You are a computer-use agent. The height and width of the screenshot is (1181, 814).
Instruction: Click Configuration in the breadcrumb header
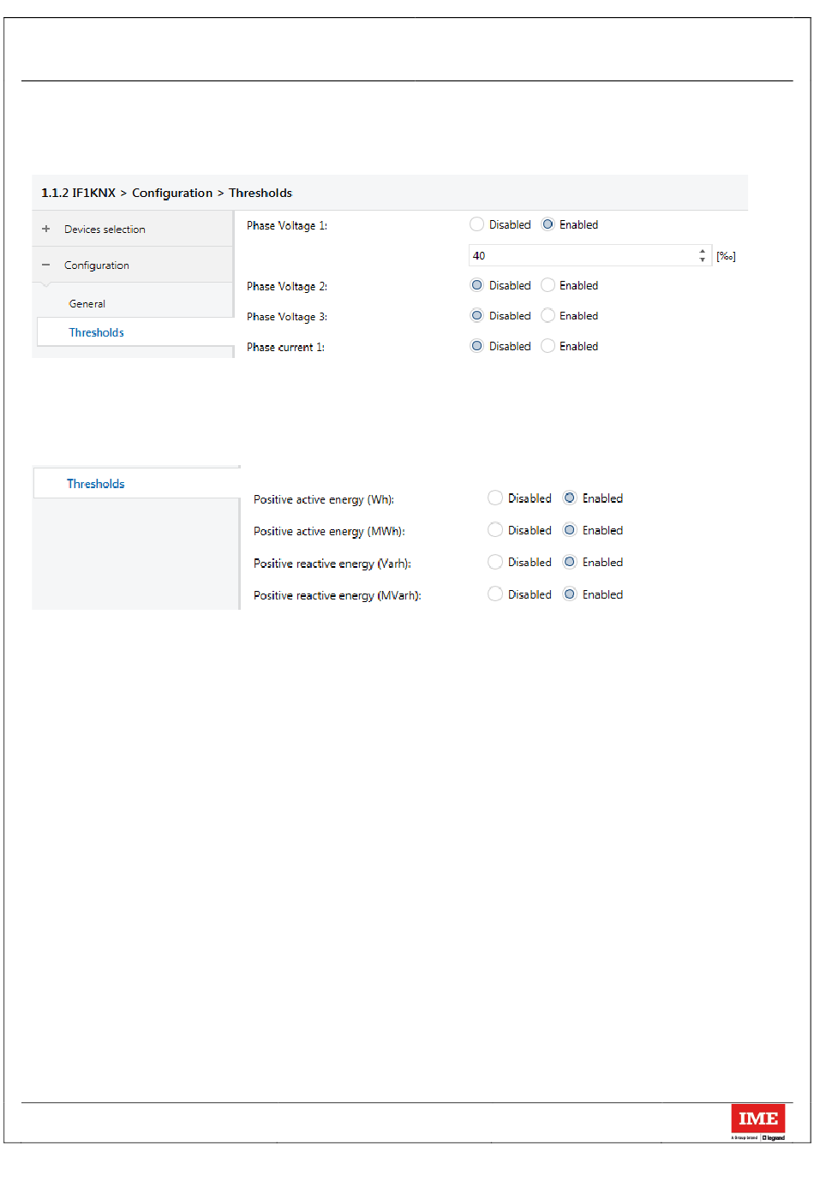pyautogui.click(x=172, y=194)
